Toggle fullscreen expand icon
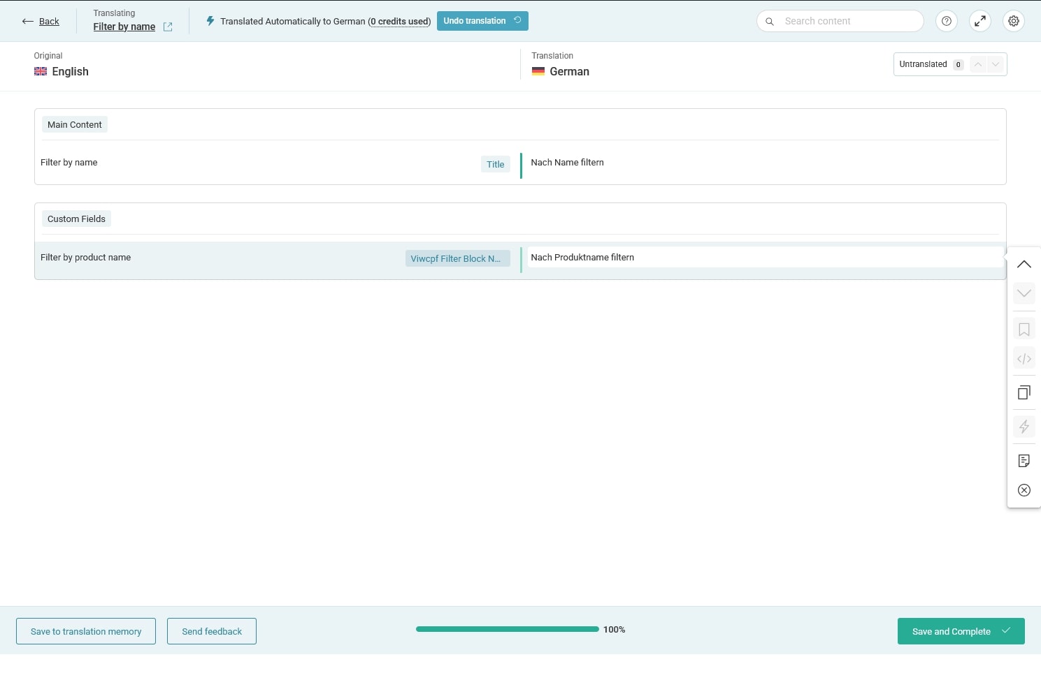Screen dimensions: 1041x694 (980, 21)
